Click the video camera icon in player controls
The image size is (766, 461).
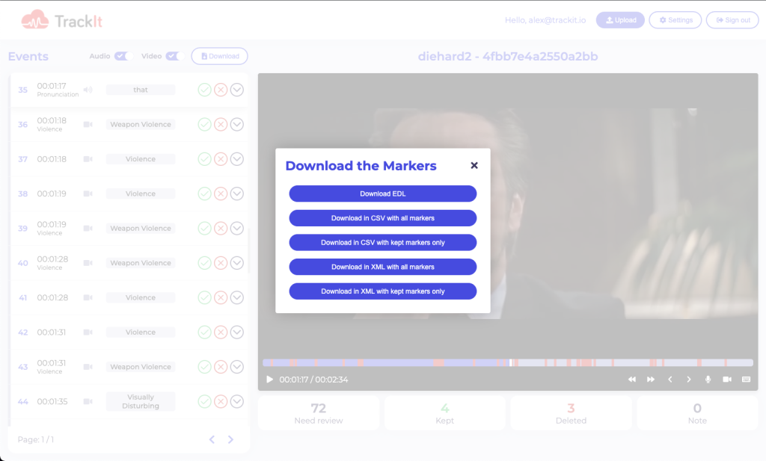point(726,380)
